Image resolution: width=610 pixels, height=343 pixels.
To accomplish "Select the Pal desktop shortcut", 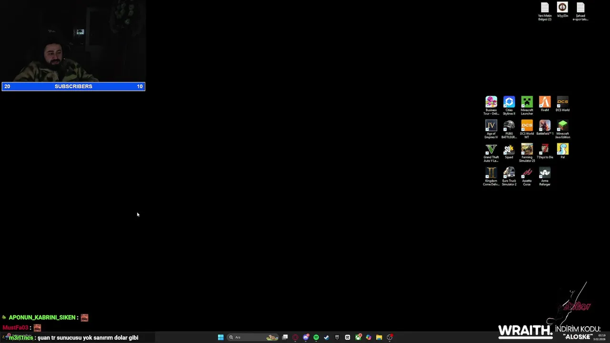I will coord(562,151).
